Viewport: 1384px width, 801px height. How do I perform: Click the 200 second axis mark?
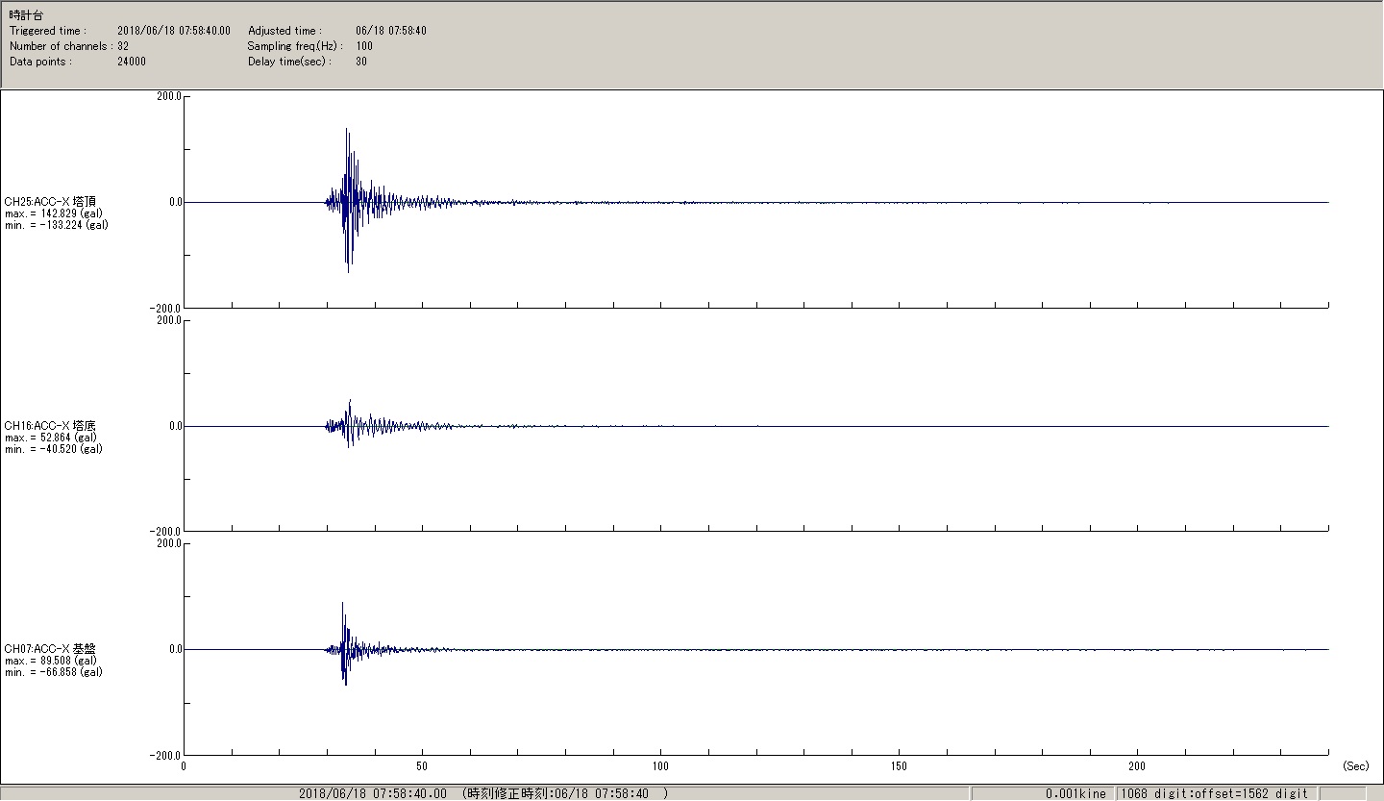[1137, 766]
